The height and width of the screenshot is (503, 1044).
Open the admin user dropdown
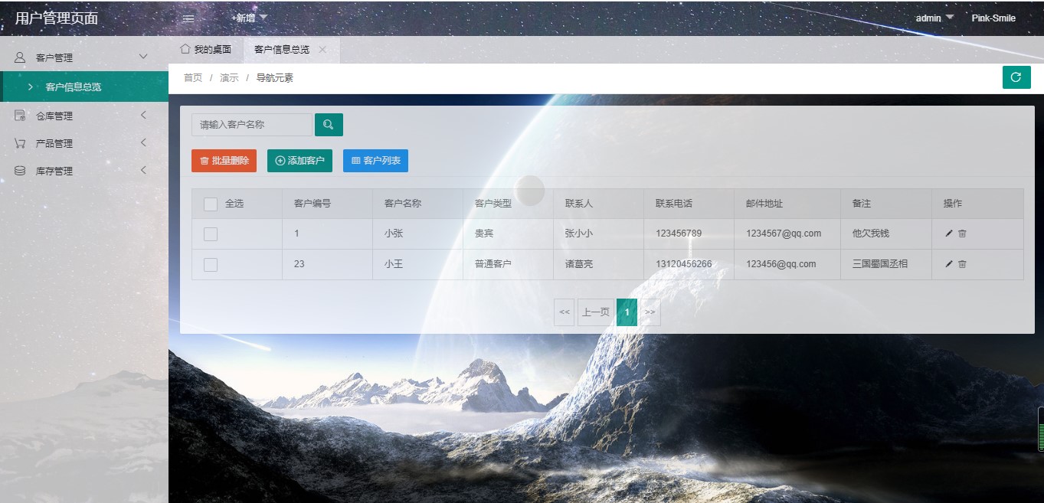tap(934, 18)
